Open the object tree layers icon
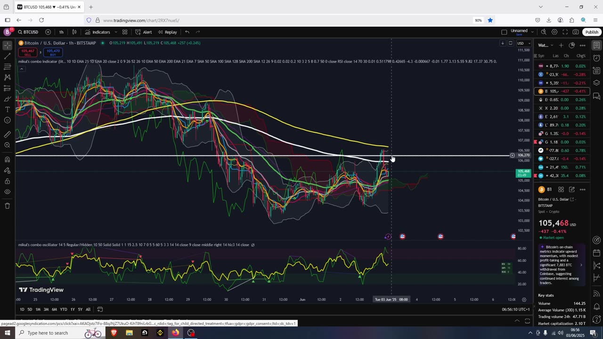The image size is (603, 339). pyautogui.click(x=596, y=83)
